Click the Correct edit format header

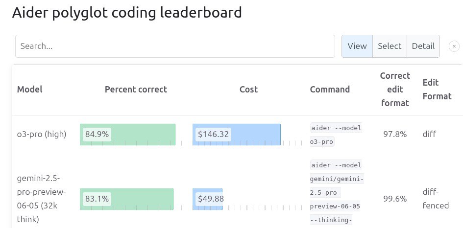395,90
